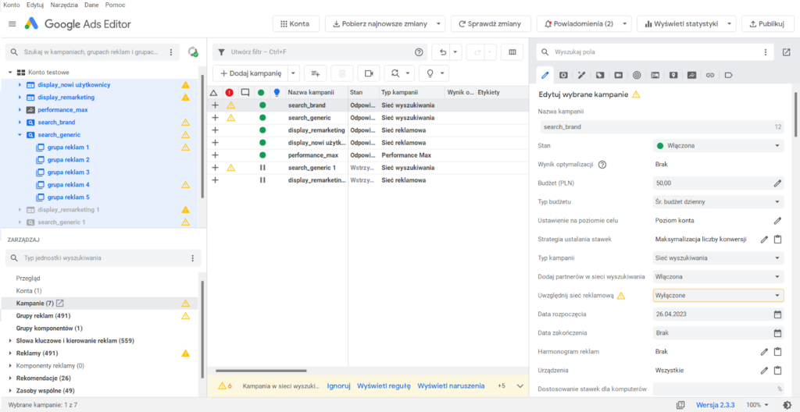Image resolution: width=800 pixels, height=412 pixels.
Task: Switch to the price tag tab icon
Action: coord(600,75)
